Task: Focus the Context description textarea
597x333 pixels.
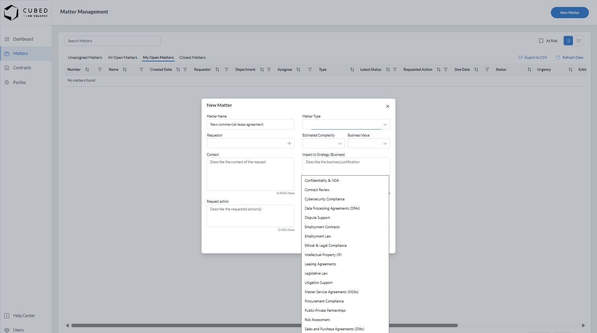Action: coord(250,174)
